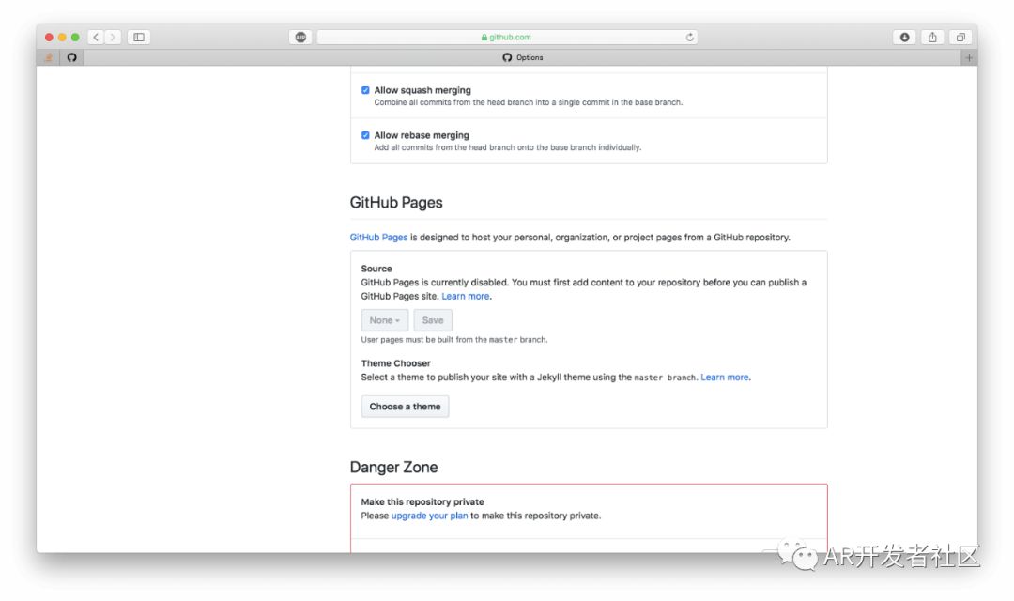
Task: Add a new tab with plus button
Action: tap(969, 57)
